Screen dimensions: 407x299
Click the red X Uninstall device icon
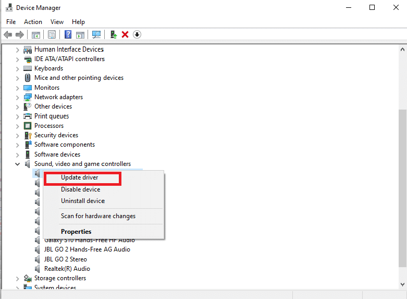(x=125, y=34)
